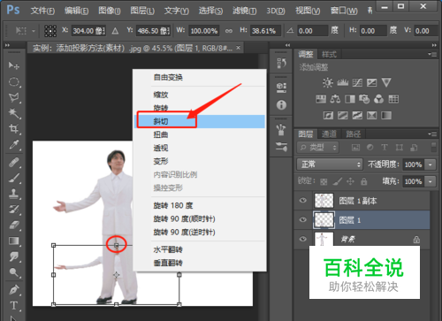442x321 pixels.
Task: Choose 水平翻转 from the context menu
Action: click(200, 249)
